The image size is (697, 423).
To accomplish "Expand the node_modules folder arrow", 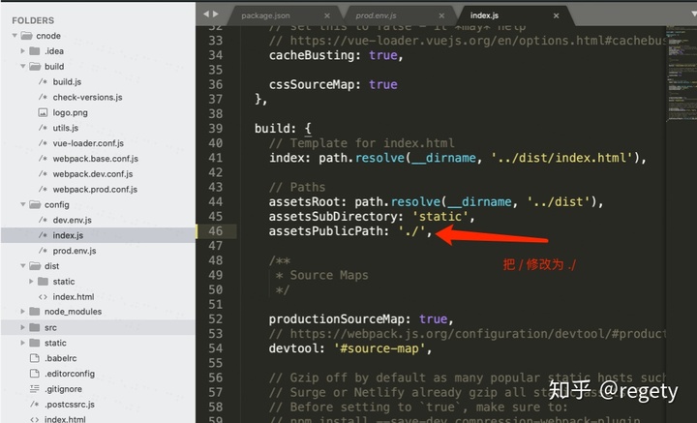I will pyautogui.click(x=22, y=312).
